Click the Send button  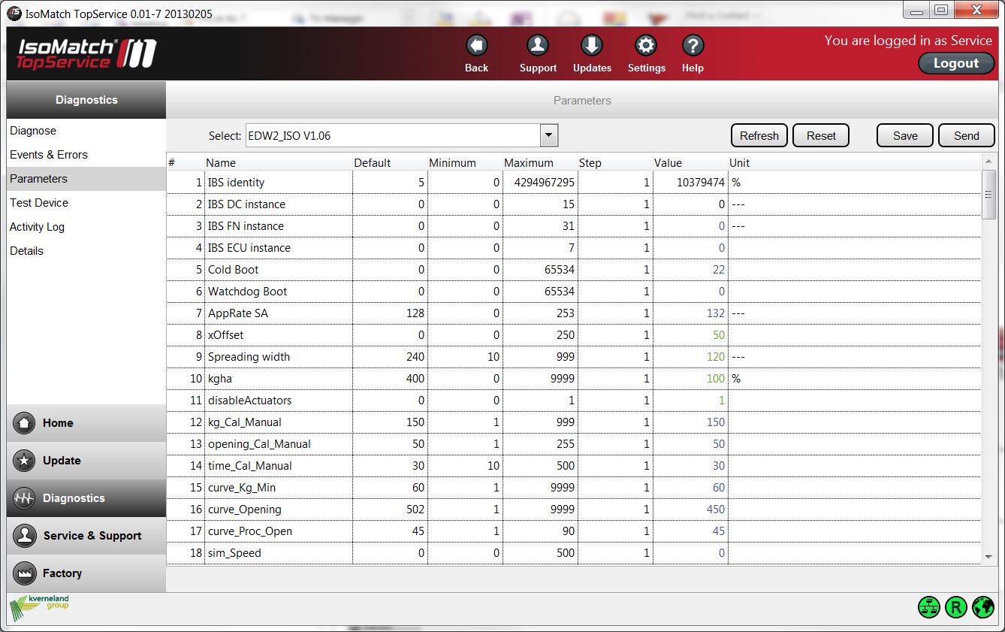966,136
